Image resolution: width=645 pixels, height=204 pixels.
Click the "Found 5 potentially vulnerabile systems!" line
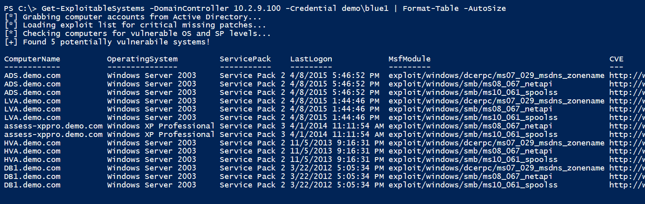point(116,42)
